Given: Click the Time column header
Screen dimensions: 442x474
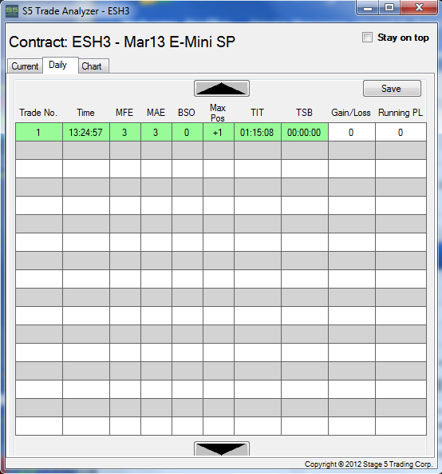Looking at the screenshot, I should click(x=85, y=113).
